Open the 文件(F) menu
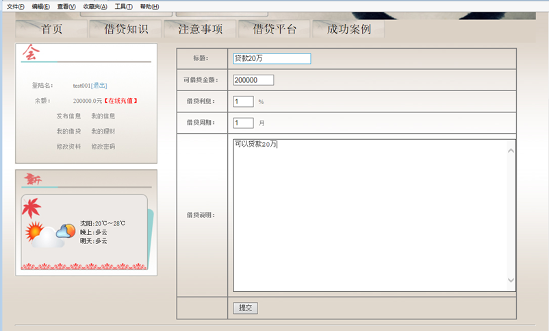This screenshot has height=331, width=549. (x=16, y=7)
